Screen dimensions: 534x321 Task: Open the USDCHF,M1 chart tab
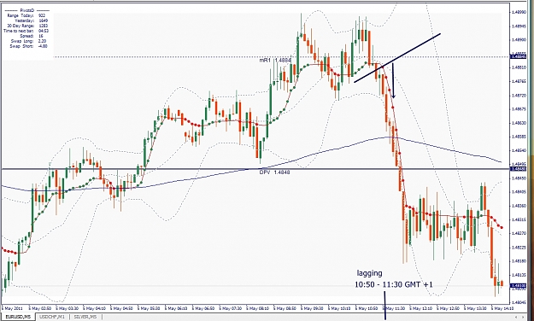(51, 317)
